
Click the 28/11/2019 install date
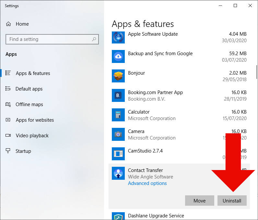click(x=235, y=99)
